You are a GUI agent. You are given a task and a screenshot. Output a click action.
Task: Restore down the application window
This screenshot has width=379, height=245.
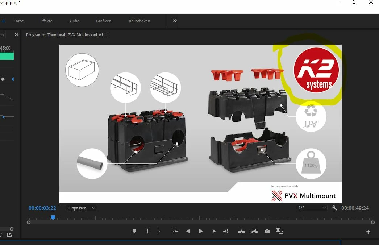tap(354, 2)
